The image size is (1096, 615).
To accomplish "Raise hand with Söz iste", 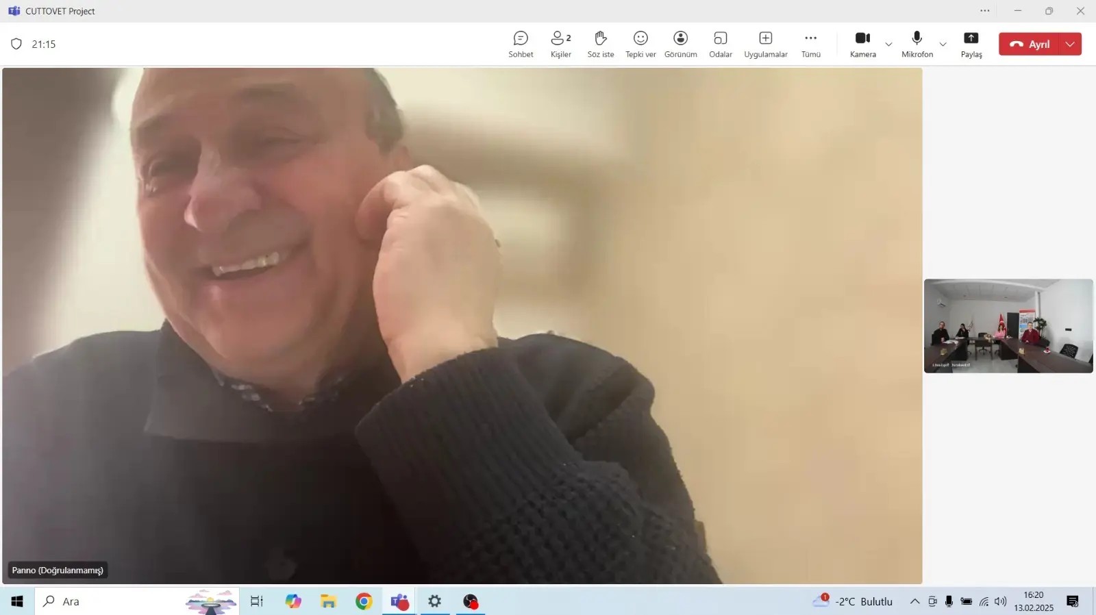I will coord(601,44).
